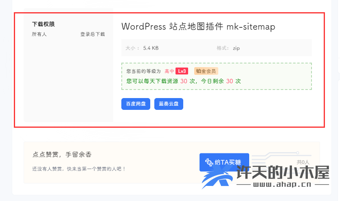Click the 格式 label
The image size is (340, 201).
coord(222,48)
